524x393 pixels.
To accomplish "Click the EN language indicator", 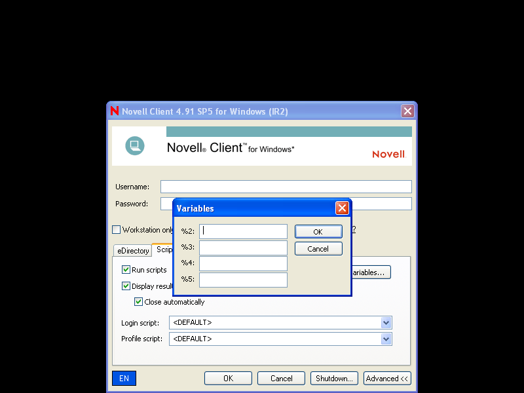I will click(124, 379).
